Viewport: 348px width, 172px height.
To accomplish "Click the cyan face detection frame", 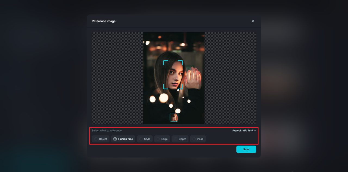I will [173, 75].
